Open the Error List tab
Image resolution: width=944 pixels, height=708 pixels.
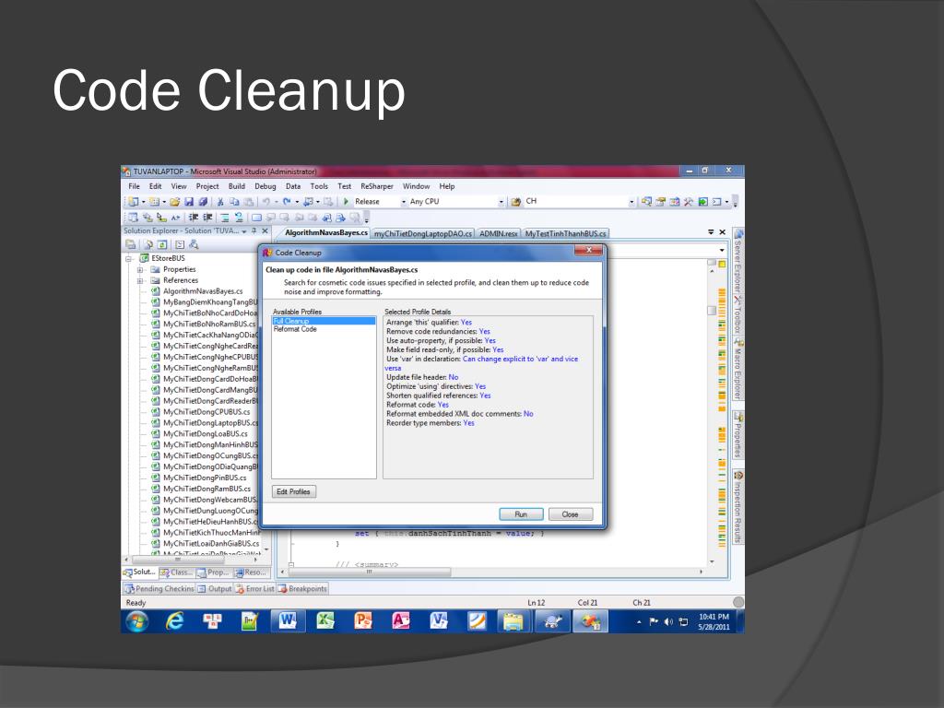pyautogui.click(x=255, y=589)
